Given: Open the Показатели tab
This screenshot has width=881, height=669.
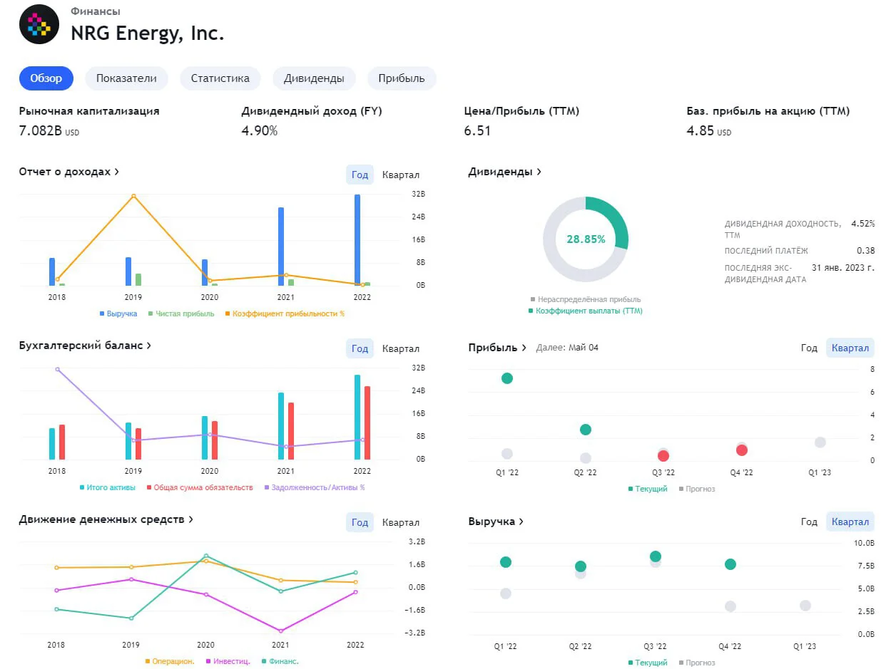Looking at the screenshot, I should (x=126, y=78).
